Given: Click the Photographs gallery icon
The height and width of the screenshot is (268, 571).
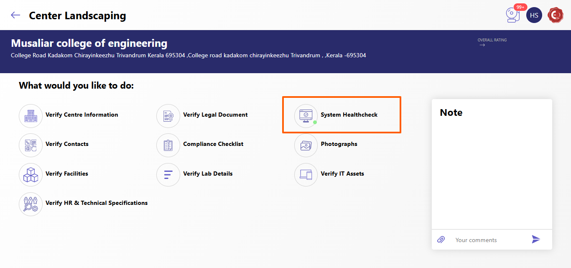Looking at the screenshot, I should pyautogui.click(x=306, y=145).
